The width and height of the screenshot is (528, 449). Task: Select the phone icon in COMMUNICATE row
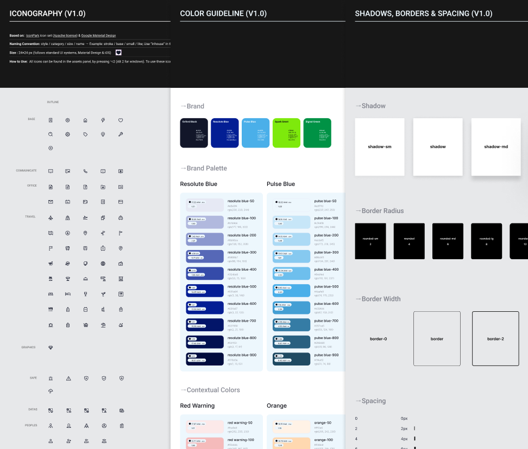tap(85, 171)
